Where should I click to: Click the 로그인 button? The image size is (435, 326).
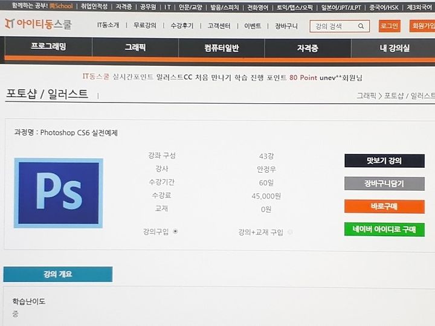[x=390, y=26]
